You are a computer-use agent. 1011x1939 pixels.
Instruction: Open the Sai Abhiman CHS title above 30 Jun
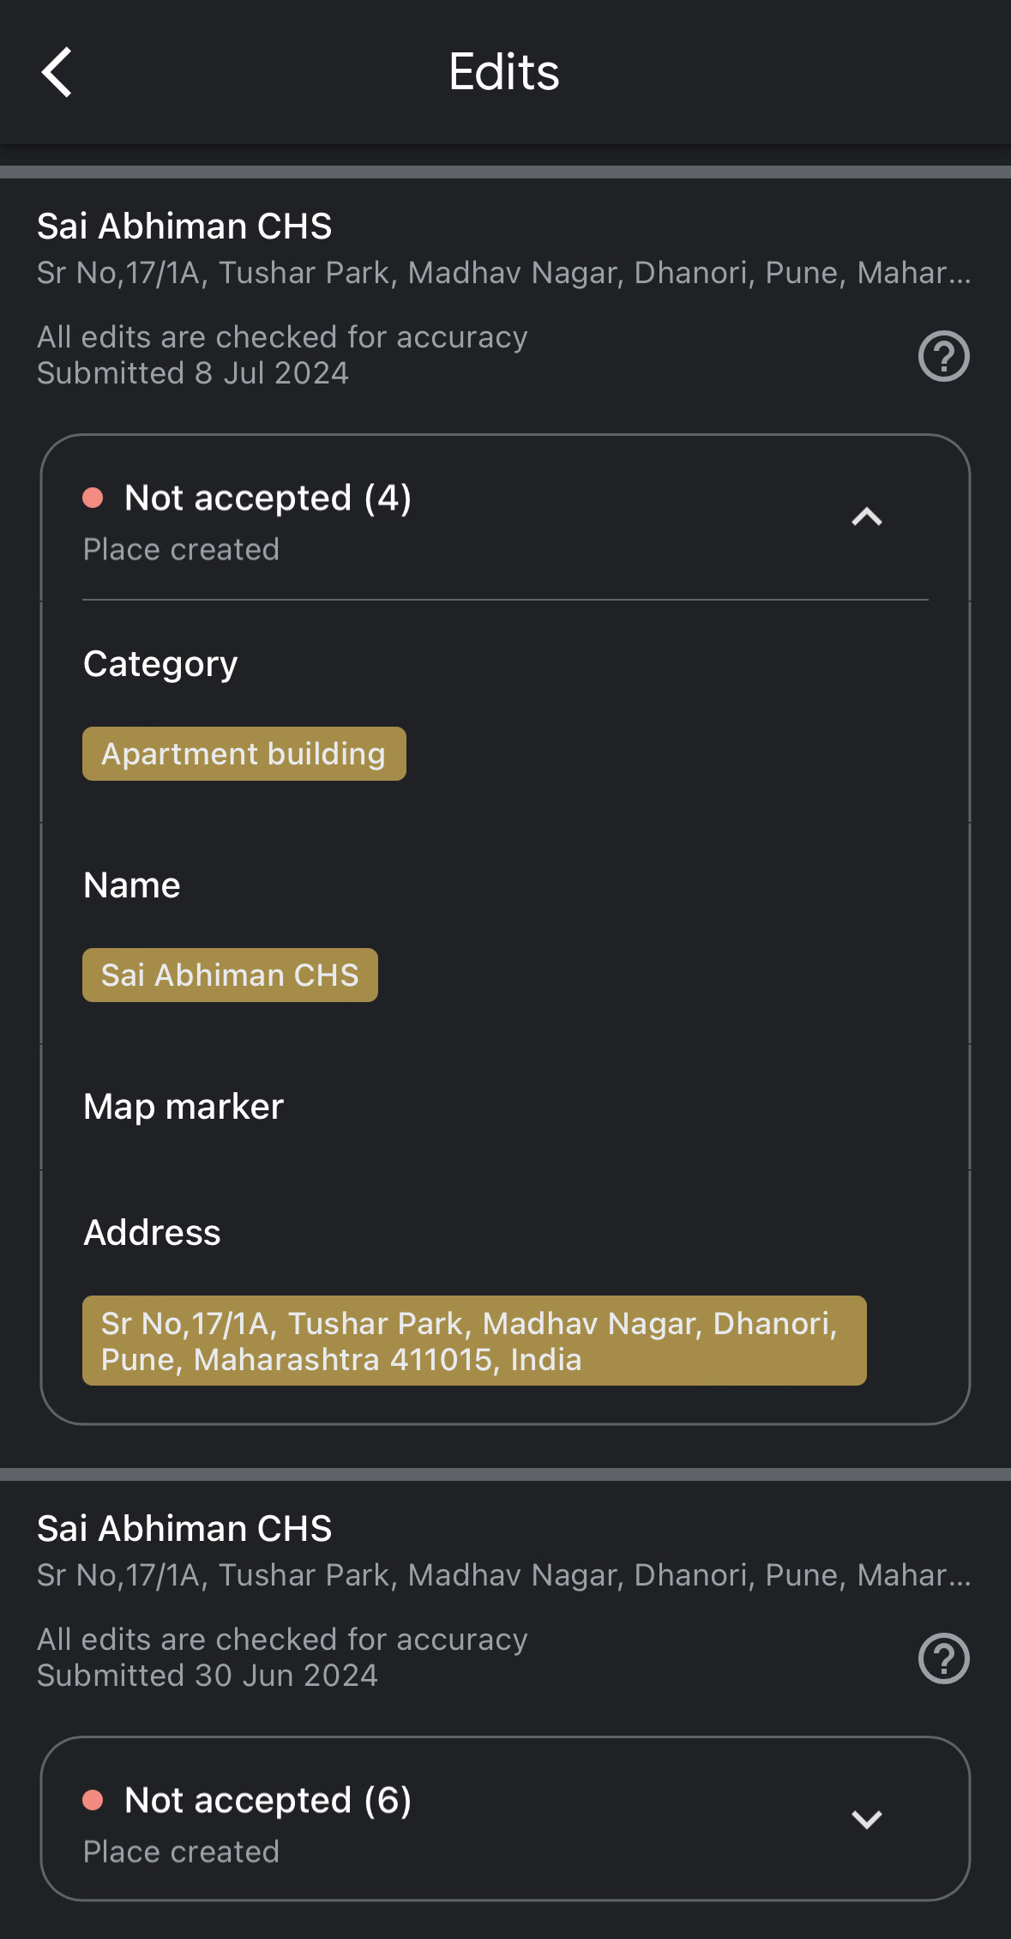(x=184, y=1529)
